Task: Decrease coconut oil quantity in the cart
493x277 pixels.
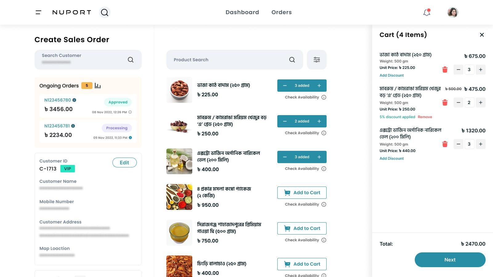Action: [x=458, y=144]
